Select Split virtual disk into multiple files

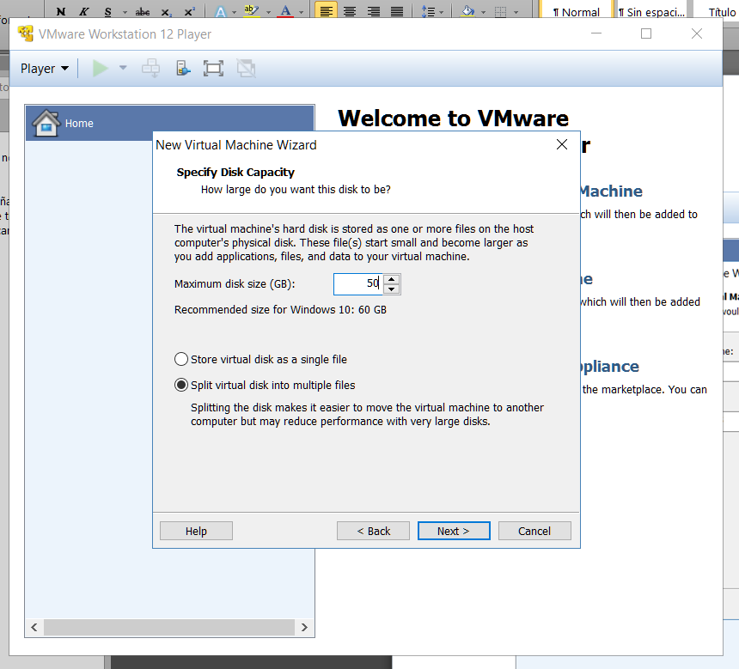tap(180, 385)
